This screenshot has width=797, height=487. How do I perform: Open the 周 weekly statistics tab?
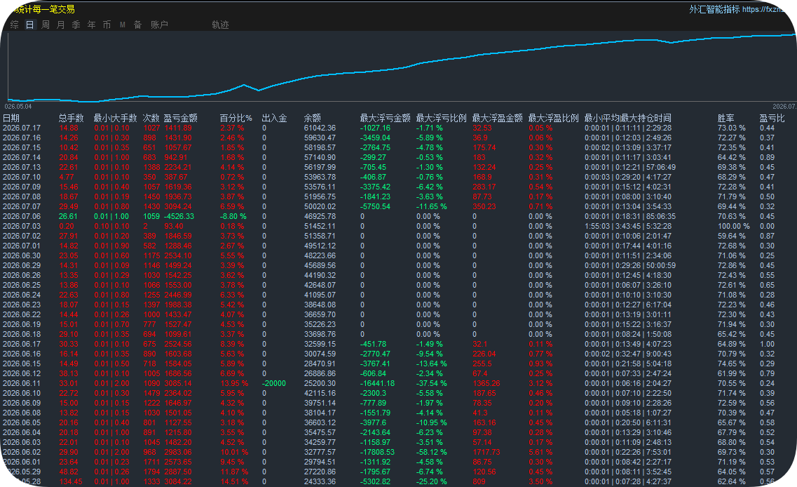click(46, 25)
